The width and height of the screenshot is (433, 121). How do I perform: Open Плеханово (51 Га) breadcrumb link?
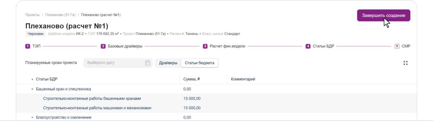coord(60,15)
